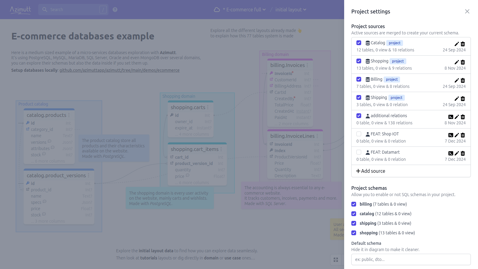Delete the Billing source

[463, 80]
